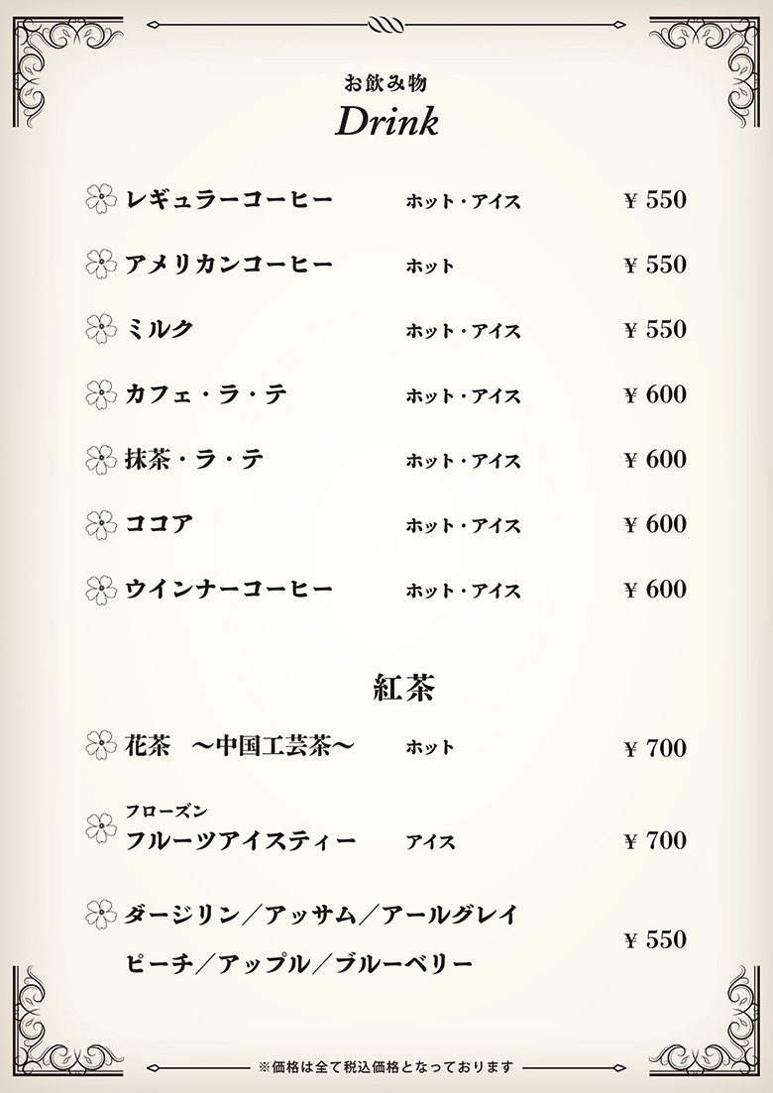Click the flower icon beside レギュラーコーヒー
This screenshot has height=1093, width=773.
pyautogui.click(x=101, y=199)
